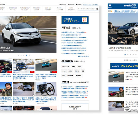The width and height of the screenshot is (138, 116).
Task: Click the ダイハツ keyword tag
Action: [77, 71]
